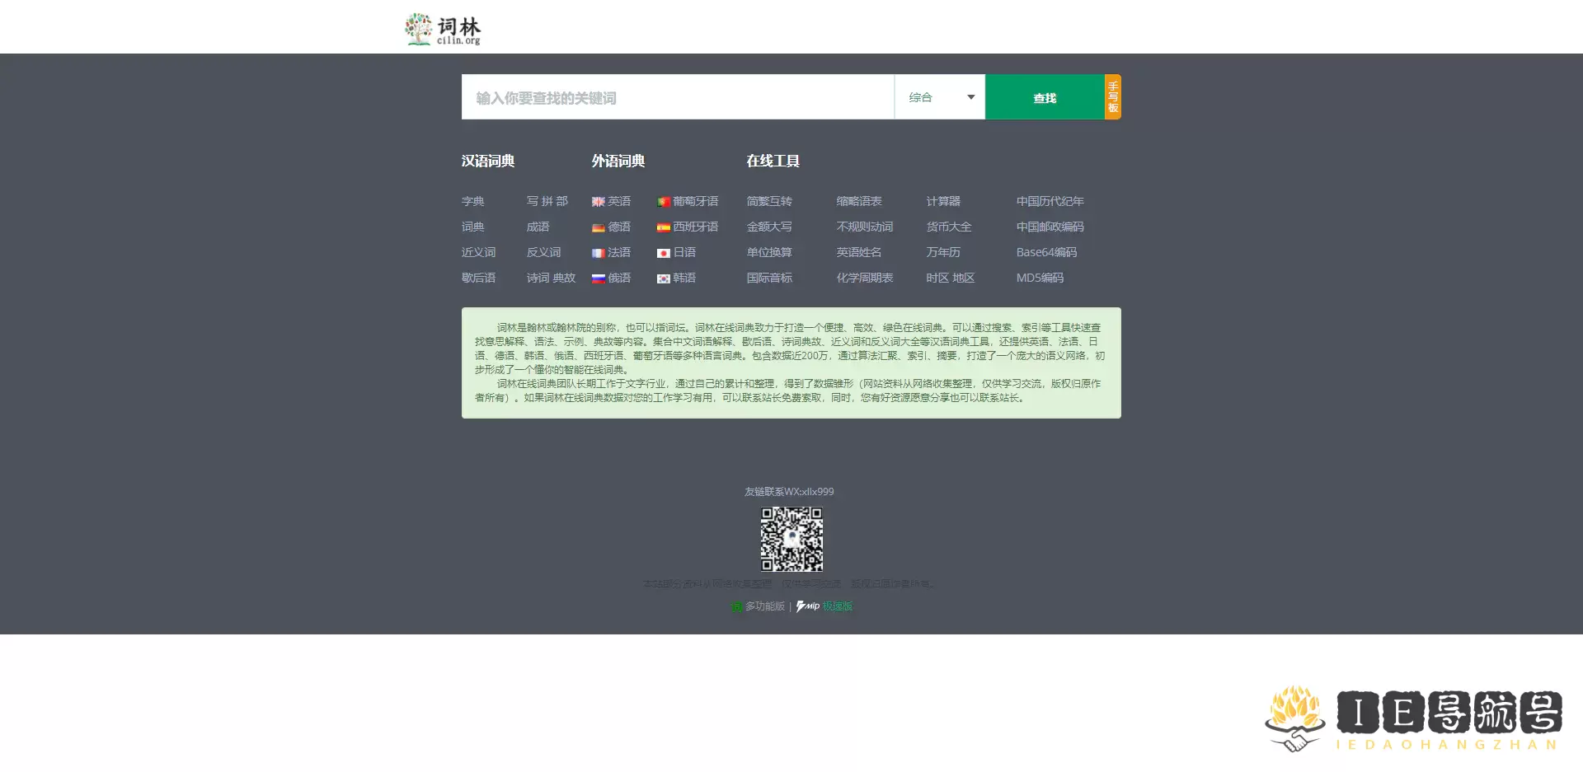Switch to the 手写板 handwriting panel
This screenshot has height=772, width=1583.
click(x=1113, y=96)
